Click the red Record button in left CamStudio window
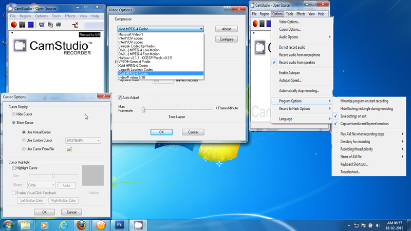This screenshot has width=411, height=231. [x=14, y=25]
